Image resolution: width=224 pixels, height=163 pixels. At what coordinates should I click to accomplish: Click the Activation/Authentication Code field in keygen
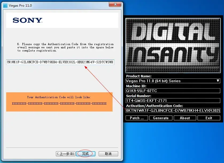[173, 110]
